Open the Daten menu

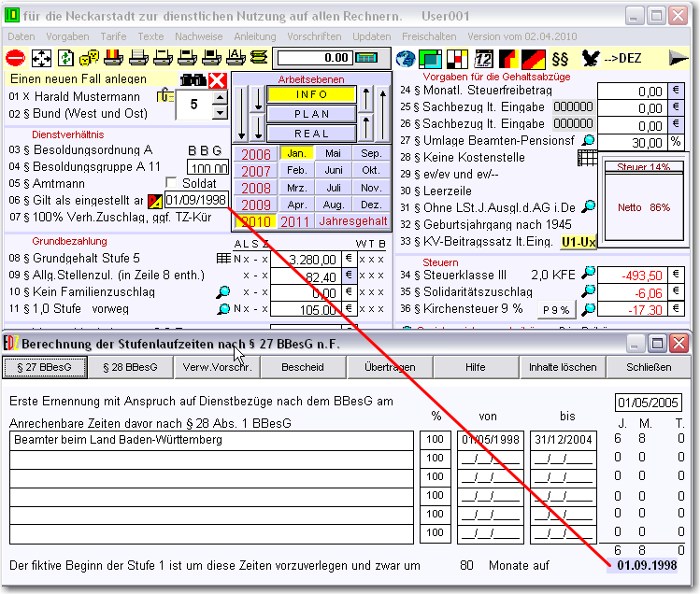pyautogui.click(x=21, y=36)
